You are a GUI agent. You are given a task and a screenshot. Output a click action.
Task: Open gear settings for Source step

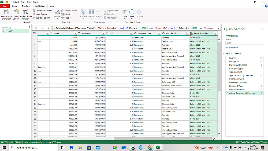pos(261,58)
